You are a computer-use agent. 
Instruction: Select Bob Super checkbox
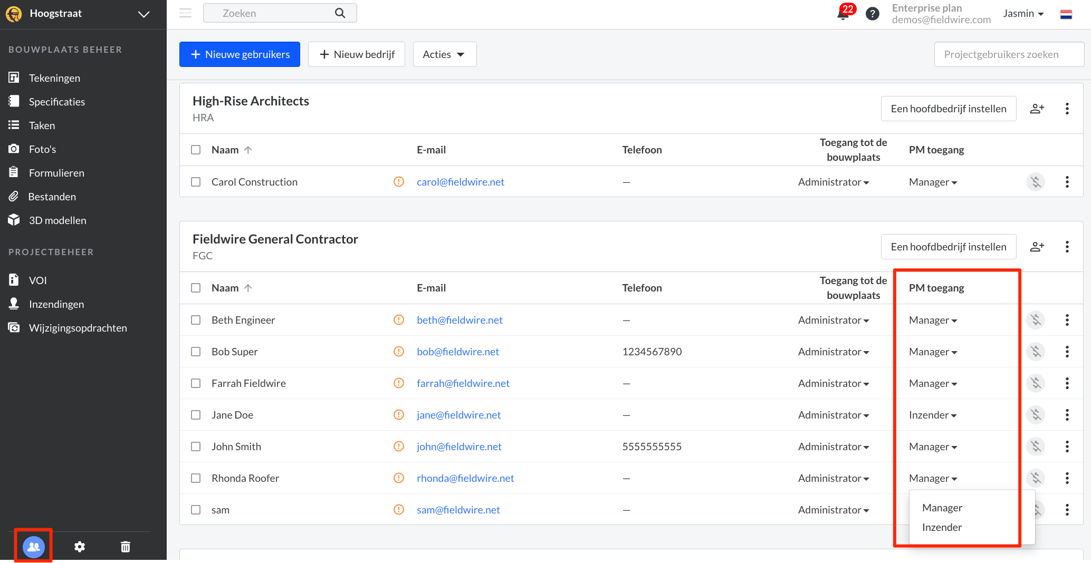click(196, 352)
